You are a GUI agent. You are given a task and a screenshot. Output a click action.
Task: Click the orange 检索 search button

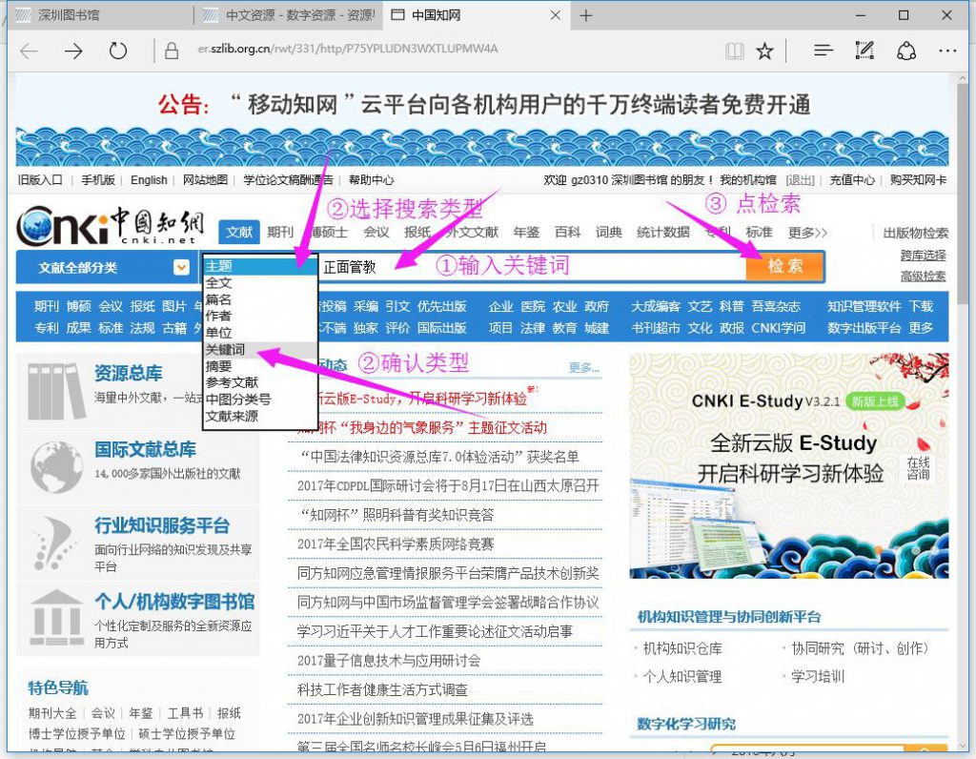click(784, 266)
